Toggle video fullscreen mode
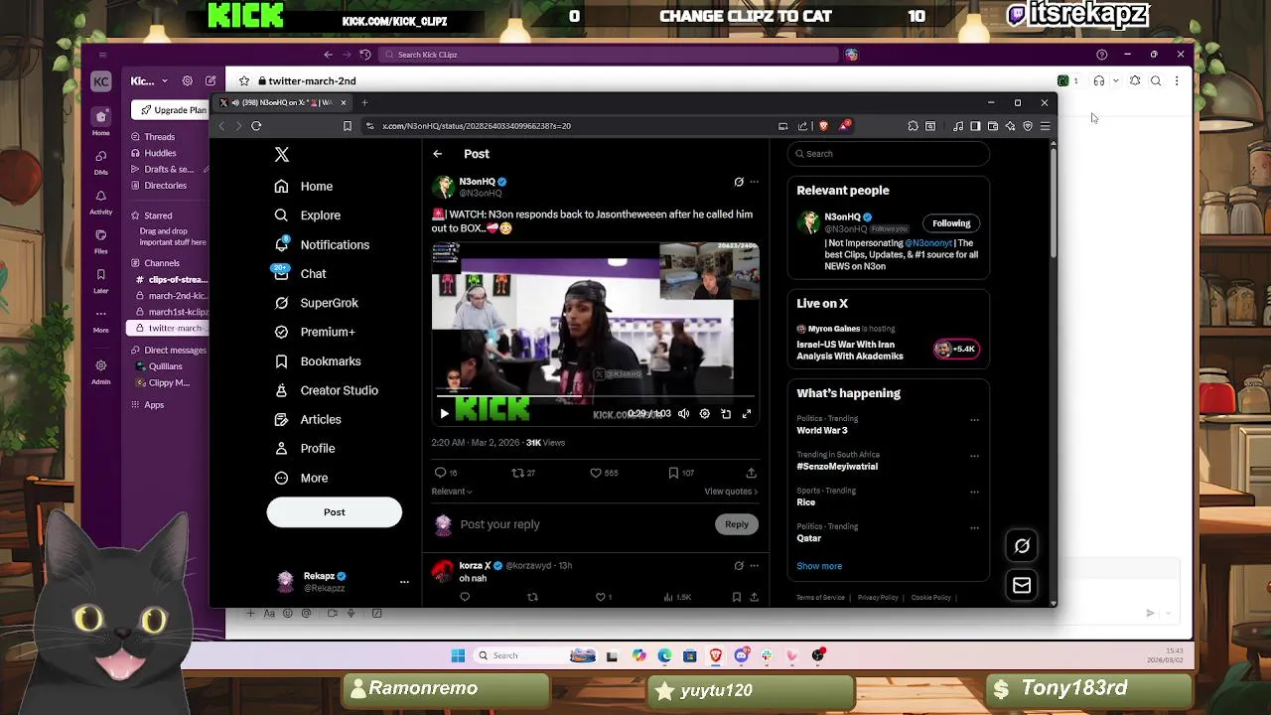Image resolution: width=1271 pixels, height=715 pixels. (x=747, y=414)
